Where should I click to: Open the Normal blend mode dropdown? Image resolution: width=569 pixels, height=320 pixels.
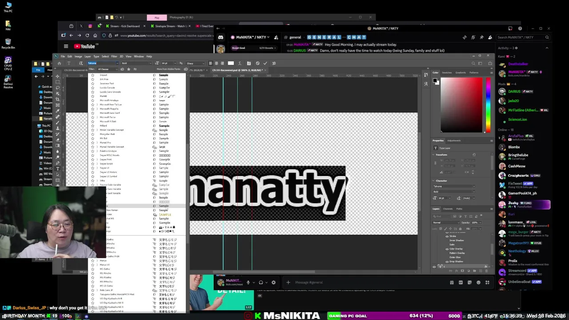pos(446,223)
